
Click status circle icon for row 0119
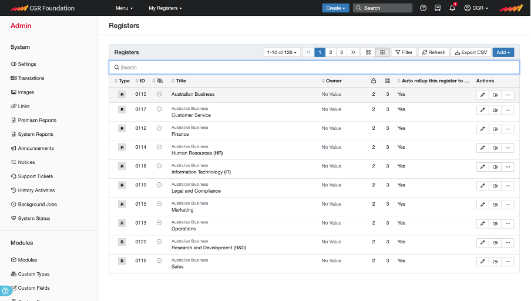[159, 185]
